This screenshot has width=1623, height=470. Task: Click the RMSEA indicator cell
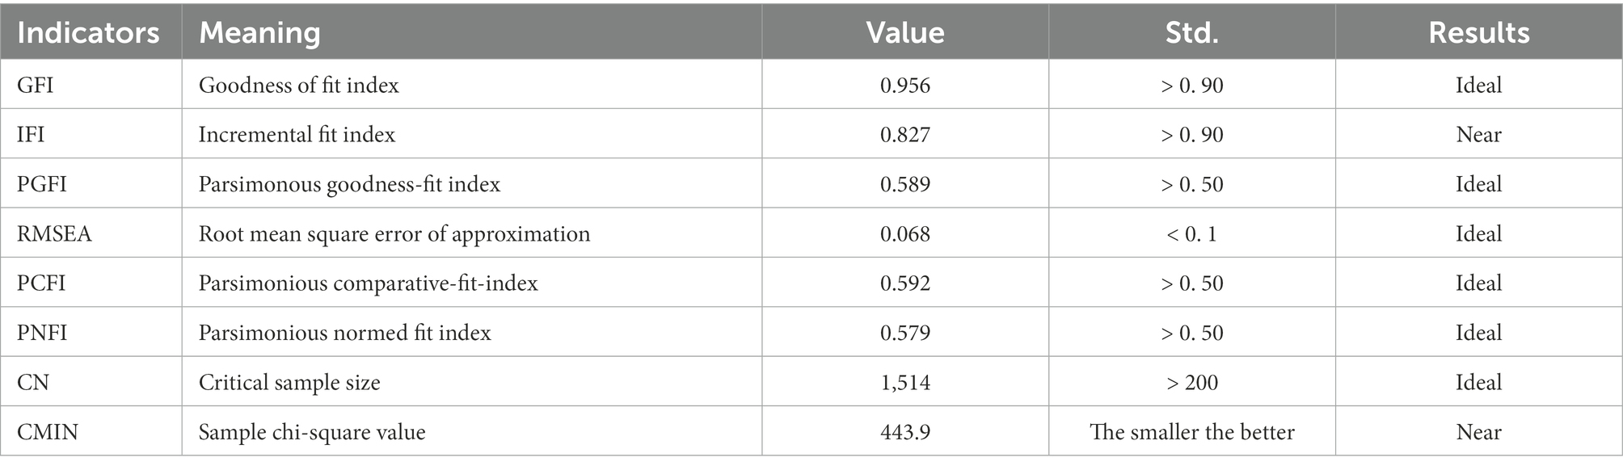click(x=54, y=234)
